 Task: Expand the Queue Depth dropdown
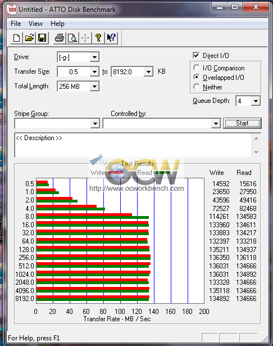tap(256, 101)
